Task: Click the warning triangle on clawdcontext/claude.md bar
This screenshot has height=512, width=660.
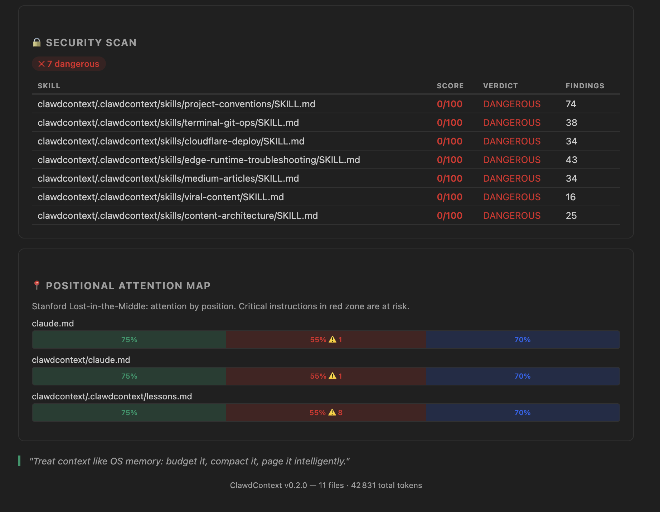Action: [333, 376]
